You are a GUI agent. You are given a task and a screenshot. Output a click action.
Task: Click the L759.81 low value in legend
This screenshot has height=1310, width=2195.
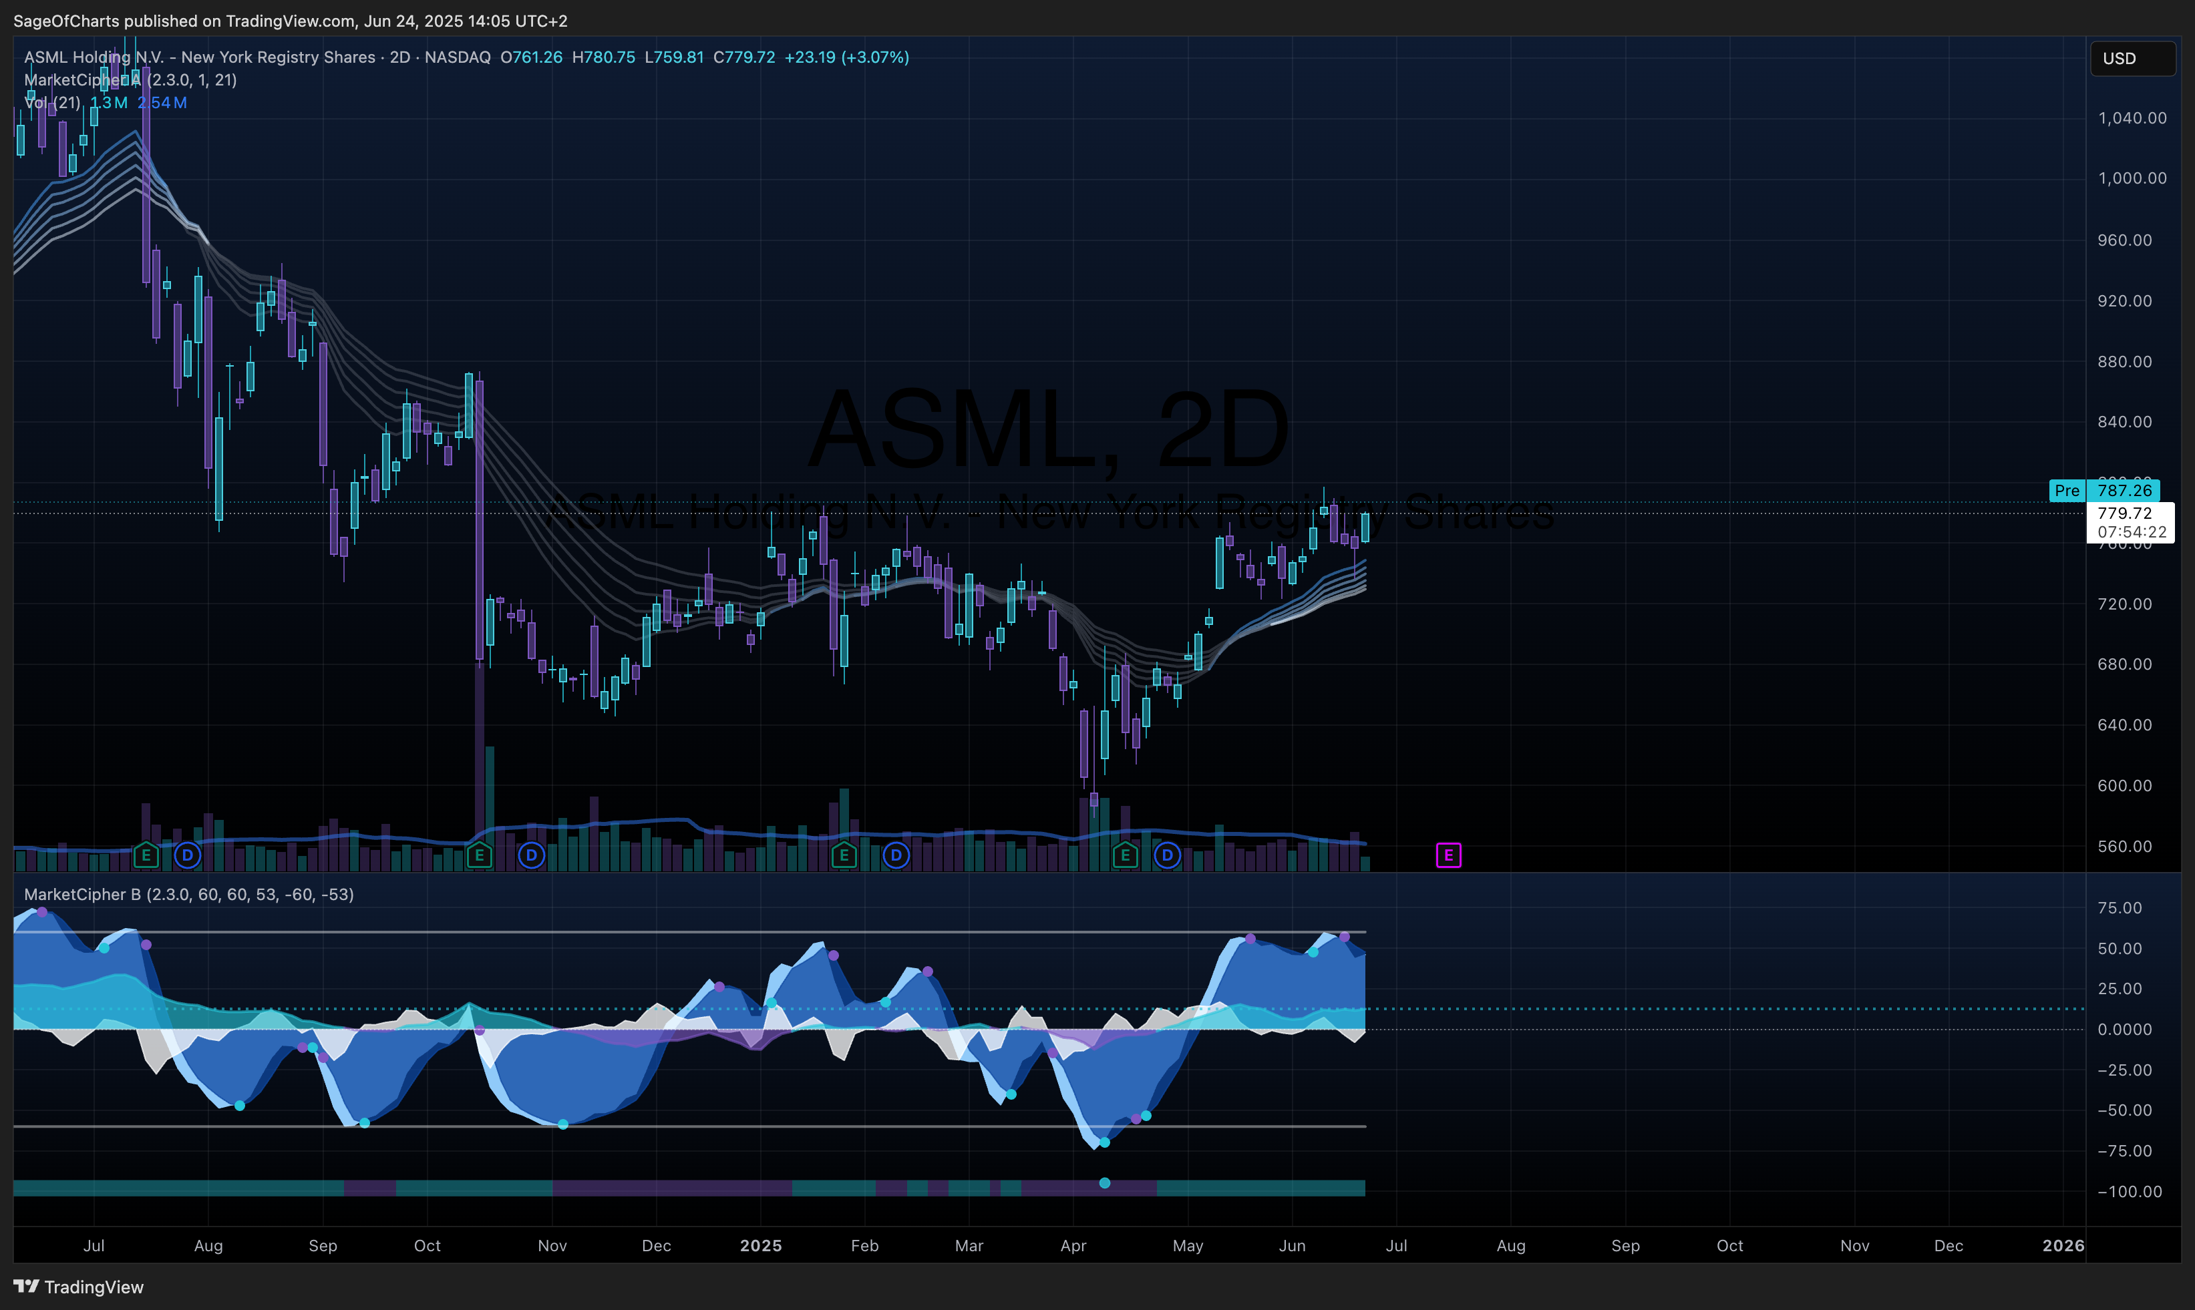click(675, 57)
